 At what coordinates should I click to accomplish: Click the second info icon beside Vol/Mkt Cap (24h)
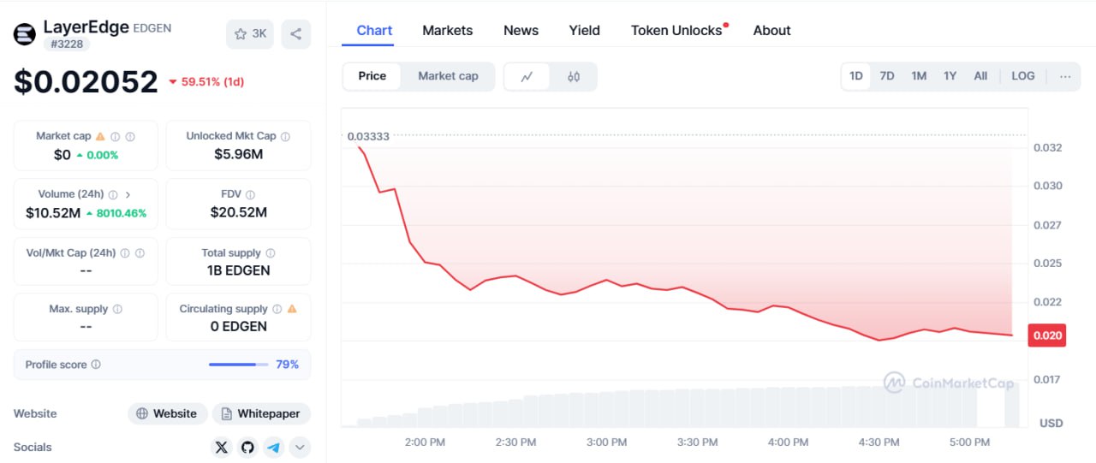[140, 253]
